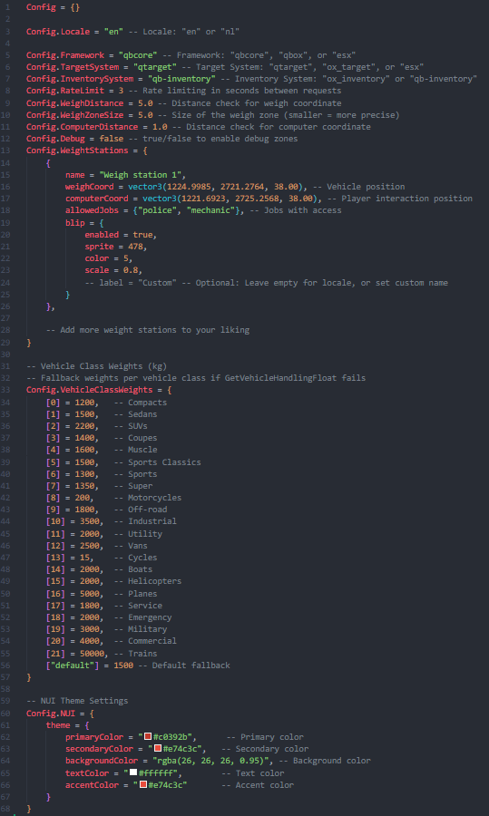Screen dimensions: 489x816
Task: Click the commented label = "Custom" line
Action: [x=266, y=283]
